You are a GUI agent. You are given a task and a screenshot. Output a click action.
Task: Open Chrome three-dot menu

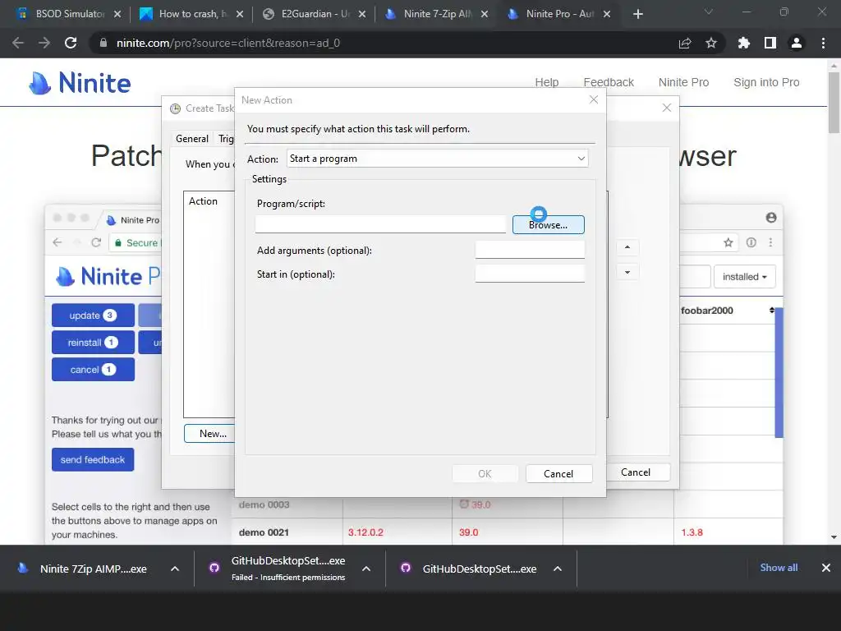coord(823,43)
